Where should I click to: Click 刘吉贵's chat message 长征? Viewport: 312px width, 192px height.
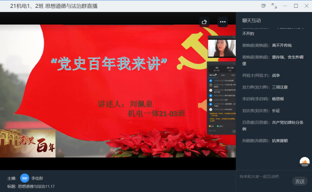pyautogui.click(x=276, y=111)
